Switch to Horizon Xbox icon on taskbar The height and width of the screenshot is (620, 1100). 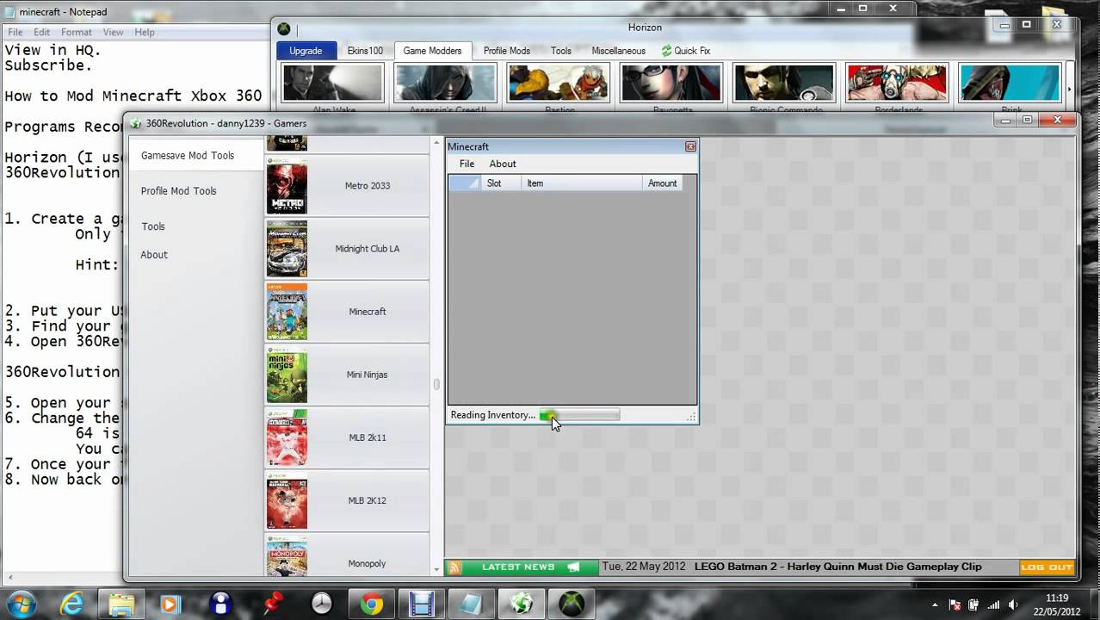(x=572, y=604)
